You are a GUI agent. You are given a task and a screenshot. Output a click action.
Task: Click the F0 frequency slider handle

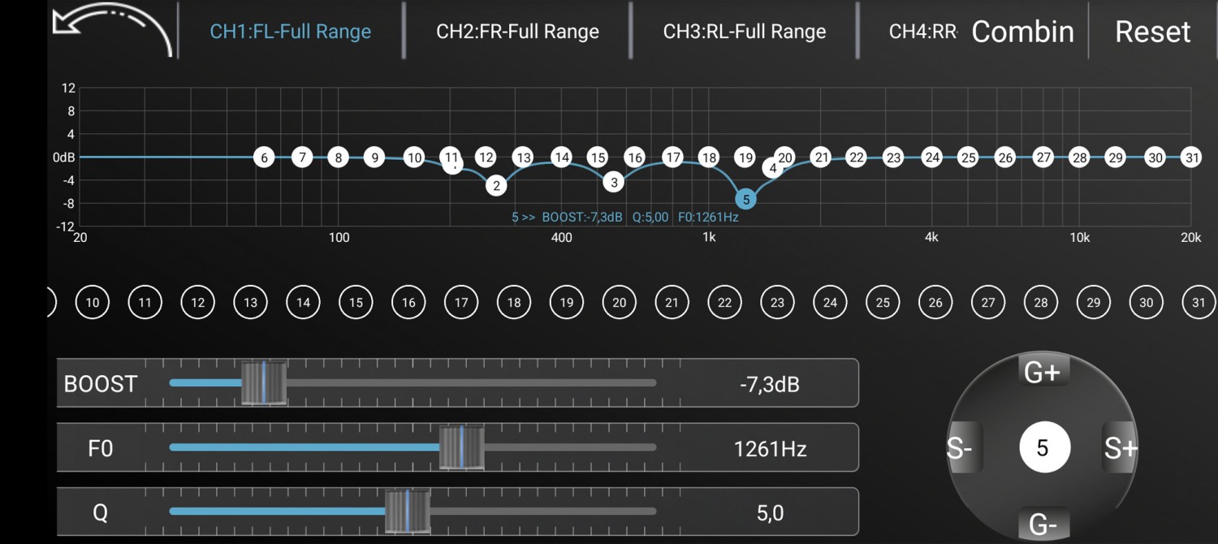pyautogui.click(x=461, y=447)
